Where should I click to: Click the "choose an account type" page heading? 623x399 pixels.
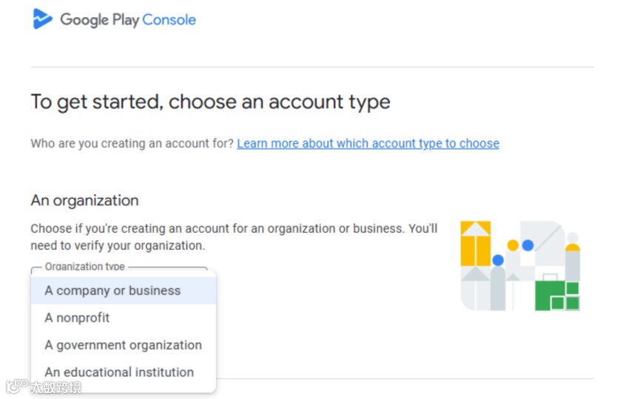(x=210, y=102)
